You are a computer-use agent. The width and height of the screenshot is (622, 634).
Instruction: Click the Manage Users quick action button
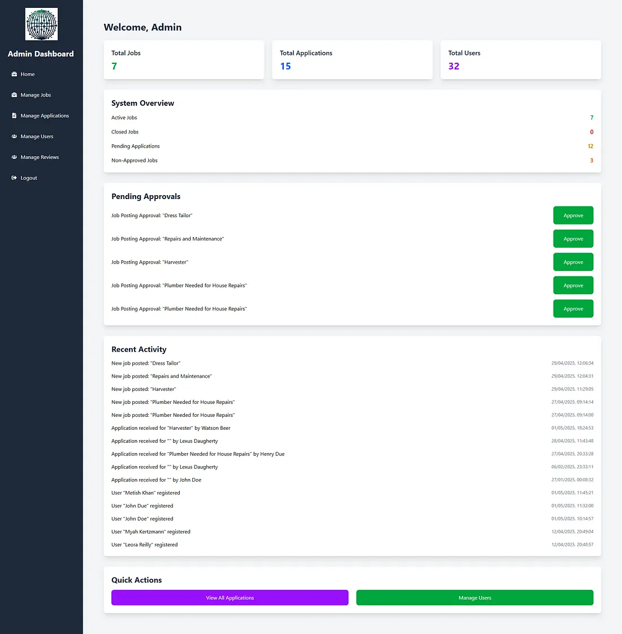474,597
